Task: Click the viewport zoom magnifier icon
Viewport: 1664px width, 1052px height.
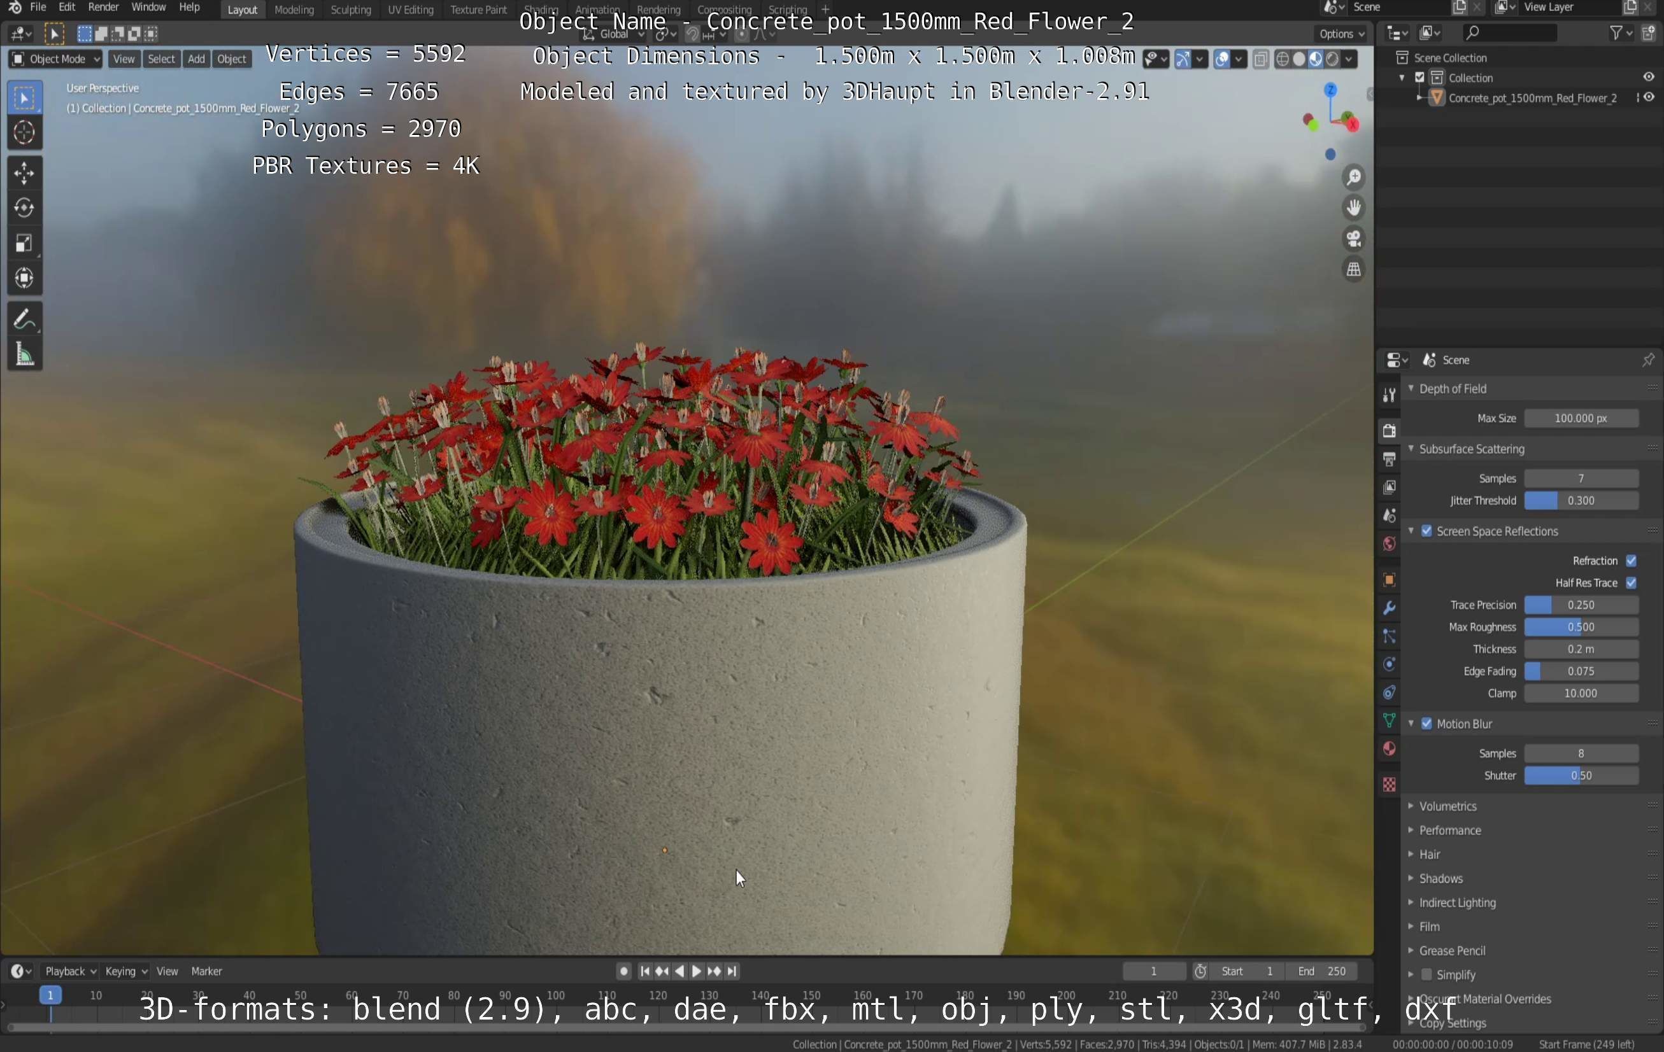Action: point(1353,178)
